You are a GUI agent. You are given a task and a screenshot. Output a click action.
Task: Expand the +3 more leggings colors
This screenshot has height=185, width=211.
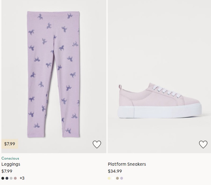pyautogui.click(x=22, y=178)
